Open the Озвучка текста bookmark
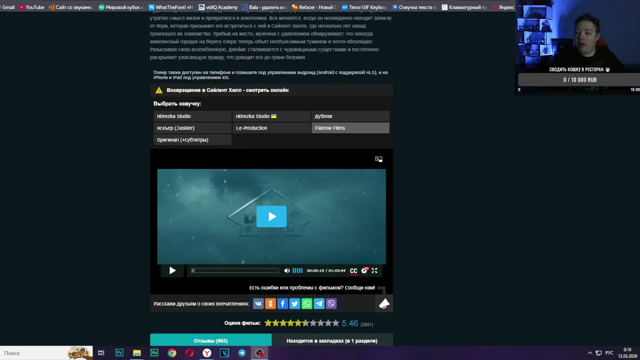The width and height of the screenshot is (640, 360). (414, 7)
